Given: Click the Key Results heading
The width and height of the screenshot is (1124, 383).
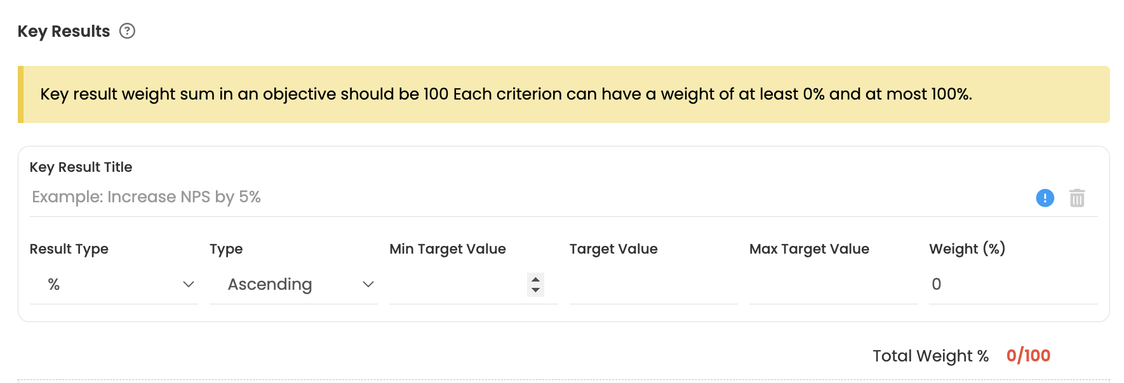Looking at the screenshot, I should (64, 31).
